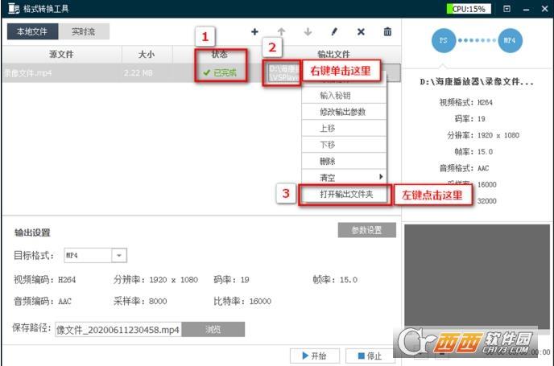Click the 参数设置 button

(366, 230)
